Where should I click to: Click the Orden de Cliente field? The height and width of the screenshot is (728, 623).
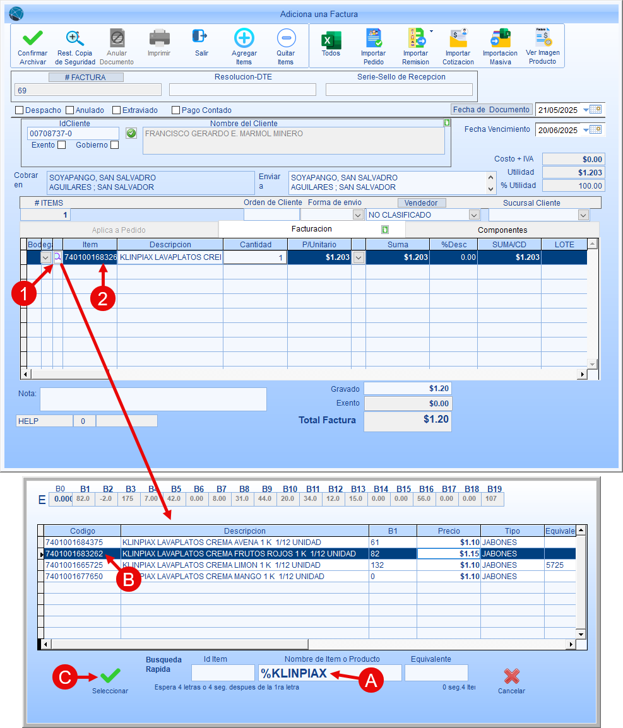click(x=272, y=215)
